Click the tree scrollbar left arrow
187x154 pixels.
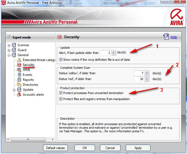coord(8,139)
